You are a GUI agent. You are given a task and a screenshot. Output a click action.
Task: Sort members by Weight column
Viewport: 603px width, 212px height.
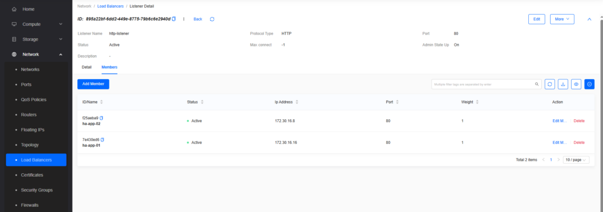477,102
